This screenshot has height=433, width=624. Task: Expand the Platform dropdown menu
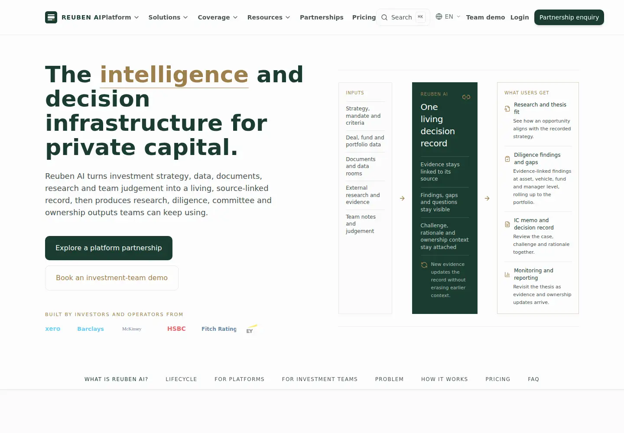point(120,17)
